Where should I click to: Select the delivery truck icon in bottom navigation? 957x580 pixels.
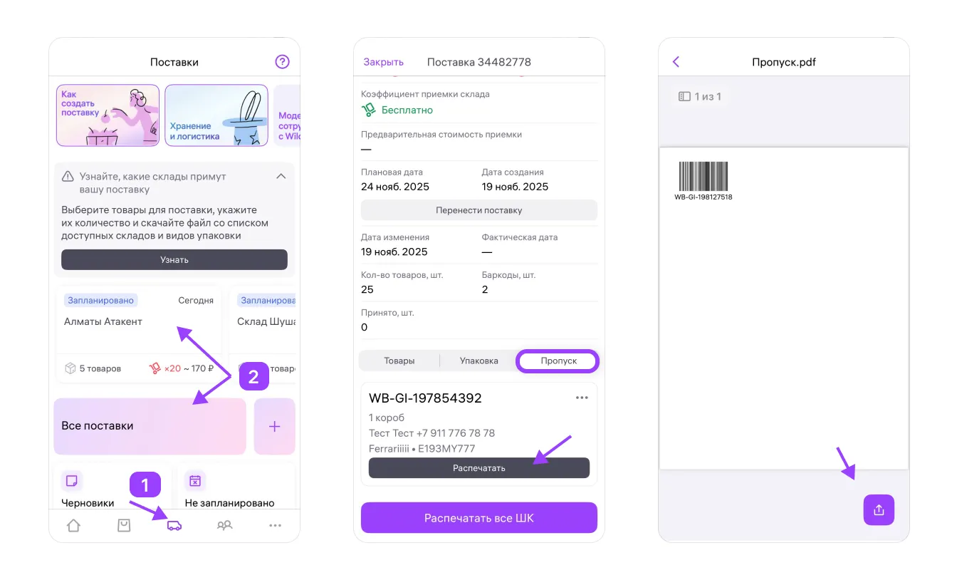pyautogui.click(x=174, y=526)
